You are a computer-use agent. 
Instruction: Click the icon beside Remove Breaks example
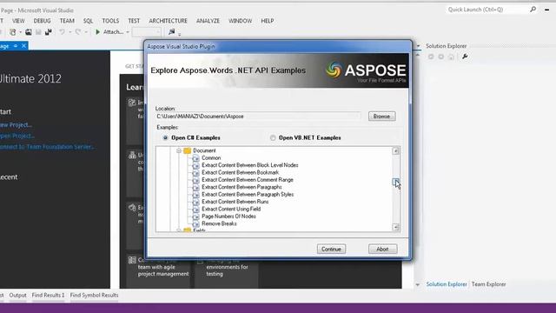[195, 223]
